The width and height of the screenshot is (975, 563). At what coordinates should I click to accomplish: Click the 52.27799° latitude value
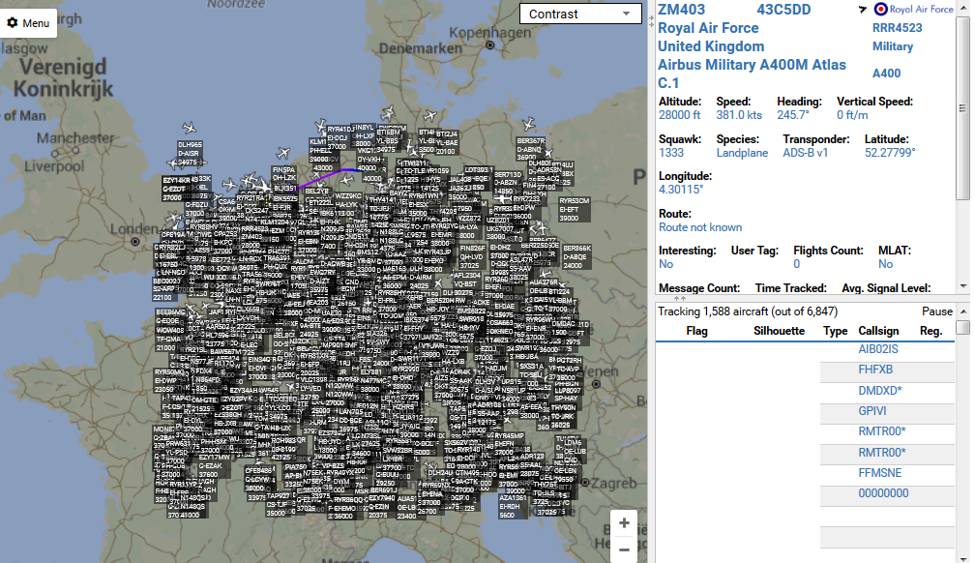point(890,153)
